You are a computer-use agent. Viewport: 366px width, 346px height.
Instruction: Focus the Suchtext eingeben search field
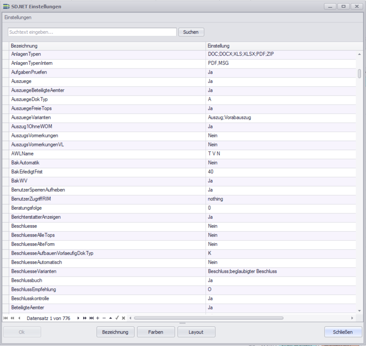92,32
